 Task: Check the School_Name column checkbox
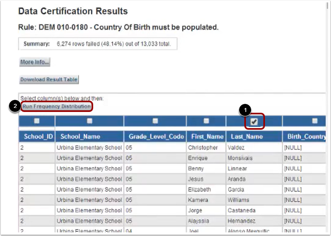(x=90, y=120)
